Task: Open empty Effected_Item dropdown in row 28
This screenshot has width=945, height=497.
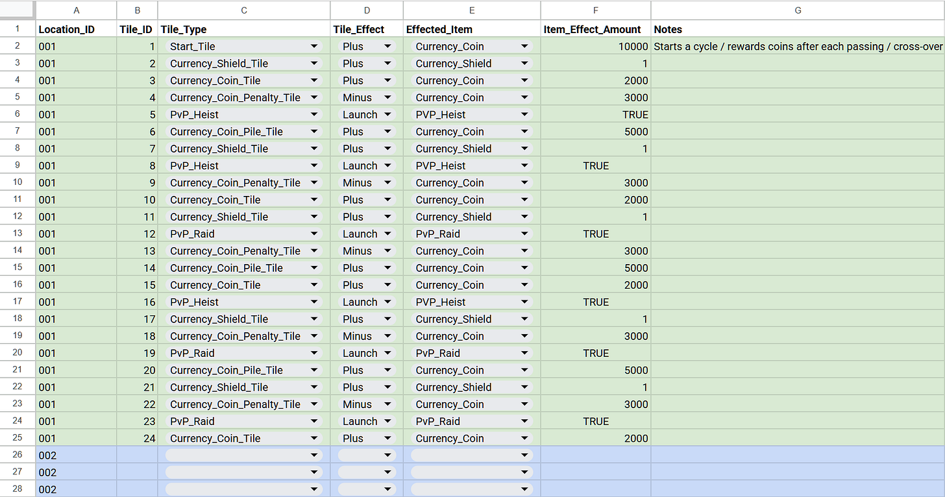Action: pos(524,489)
